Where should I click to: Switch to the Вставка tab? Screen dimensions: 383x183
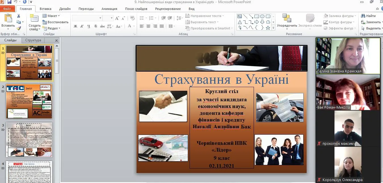click(45, 9)
